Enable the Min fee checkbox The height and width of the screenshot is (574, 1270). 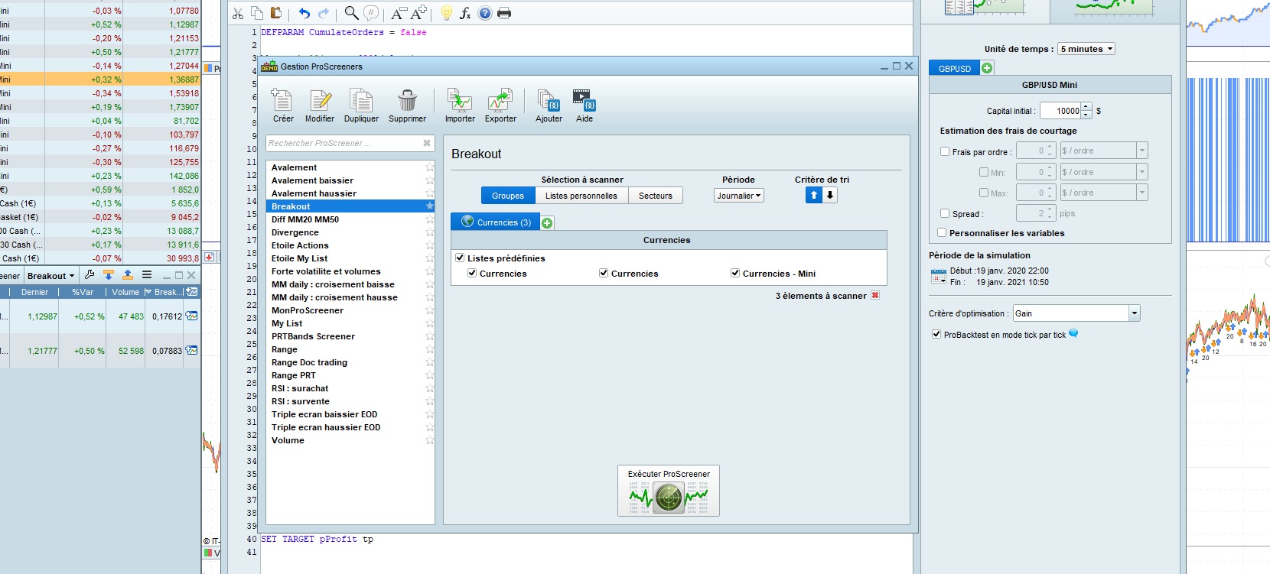coord(984,172)
